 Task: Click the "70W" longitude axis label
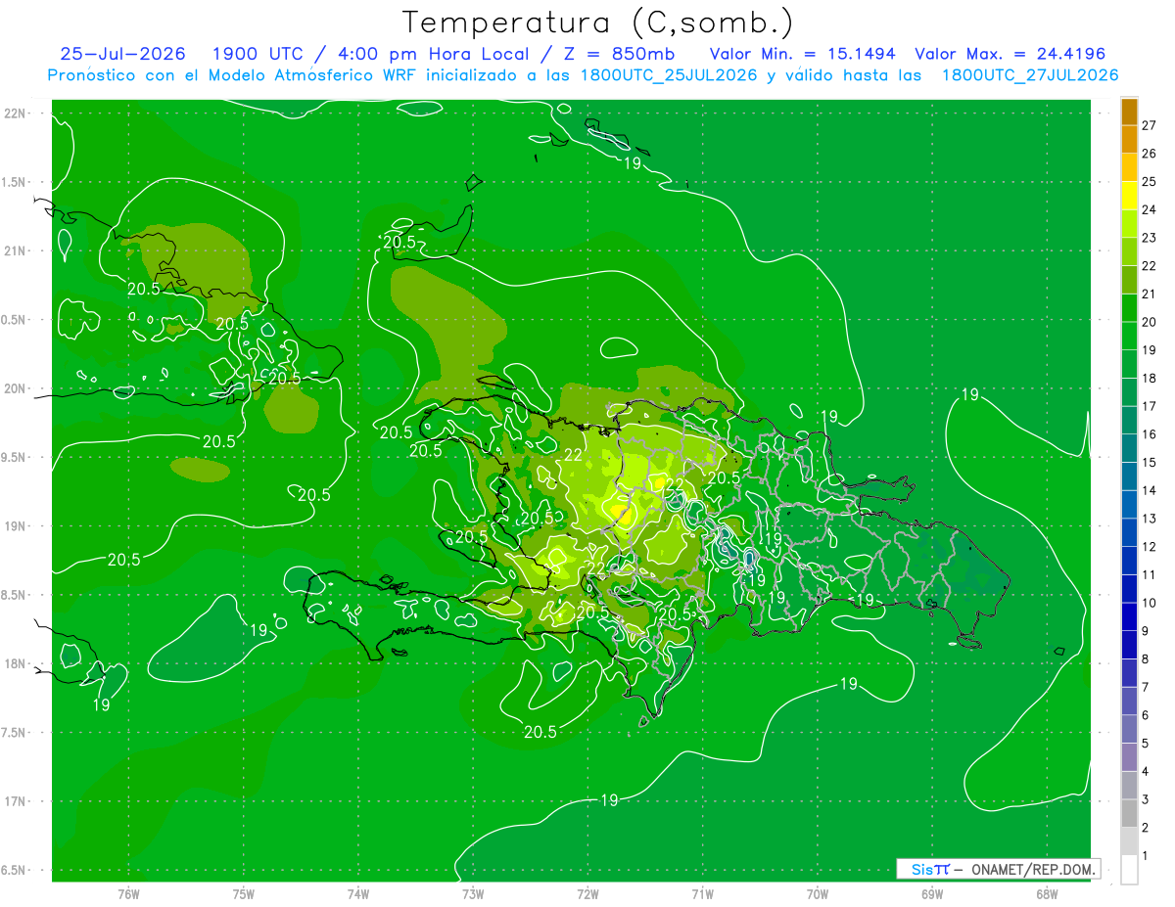[x=817, y=893]
